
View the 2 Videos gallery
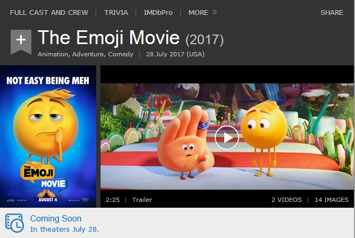[x=286, y=200]
